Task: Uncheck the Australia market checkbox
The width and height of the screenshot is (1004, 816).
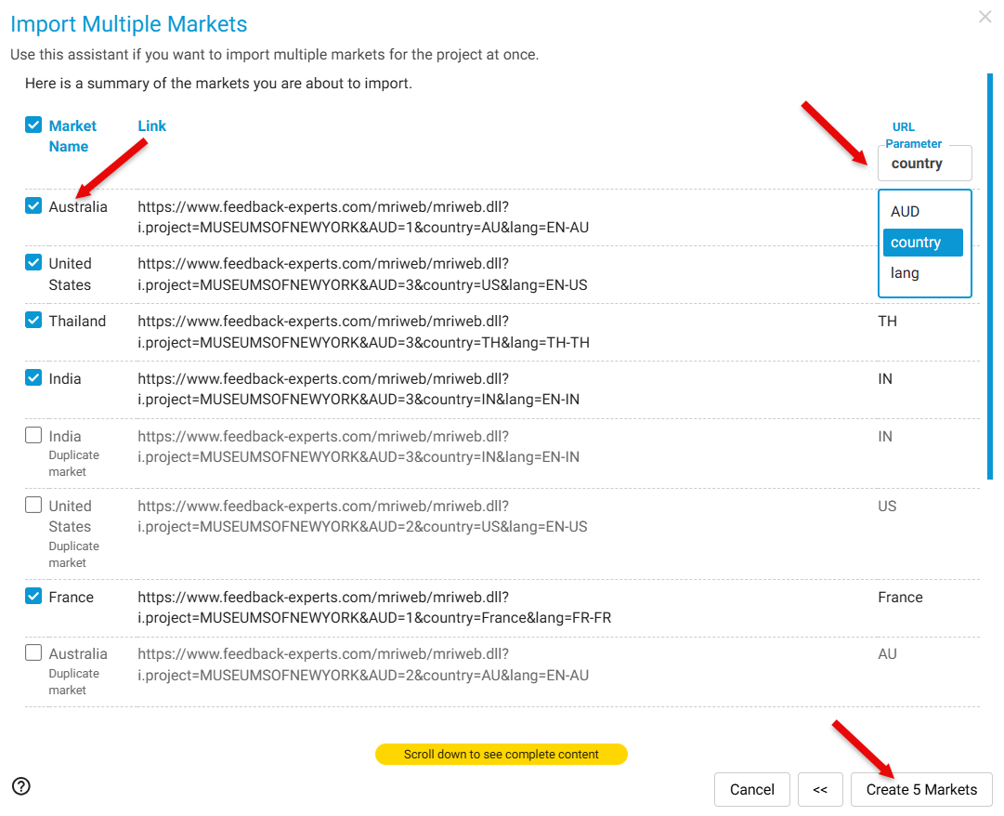Action: [x=33, y=206]
